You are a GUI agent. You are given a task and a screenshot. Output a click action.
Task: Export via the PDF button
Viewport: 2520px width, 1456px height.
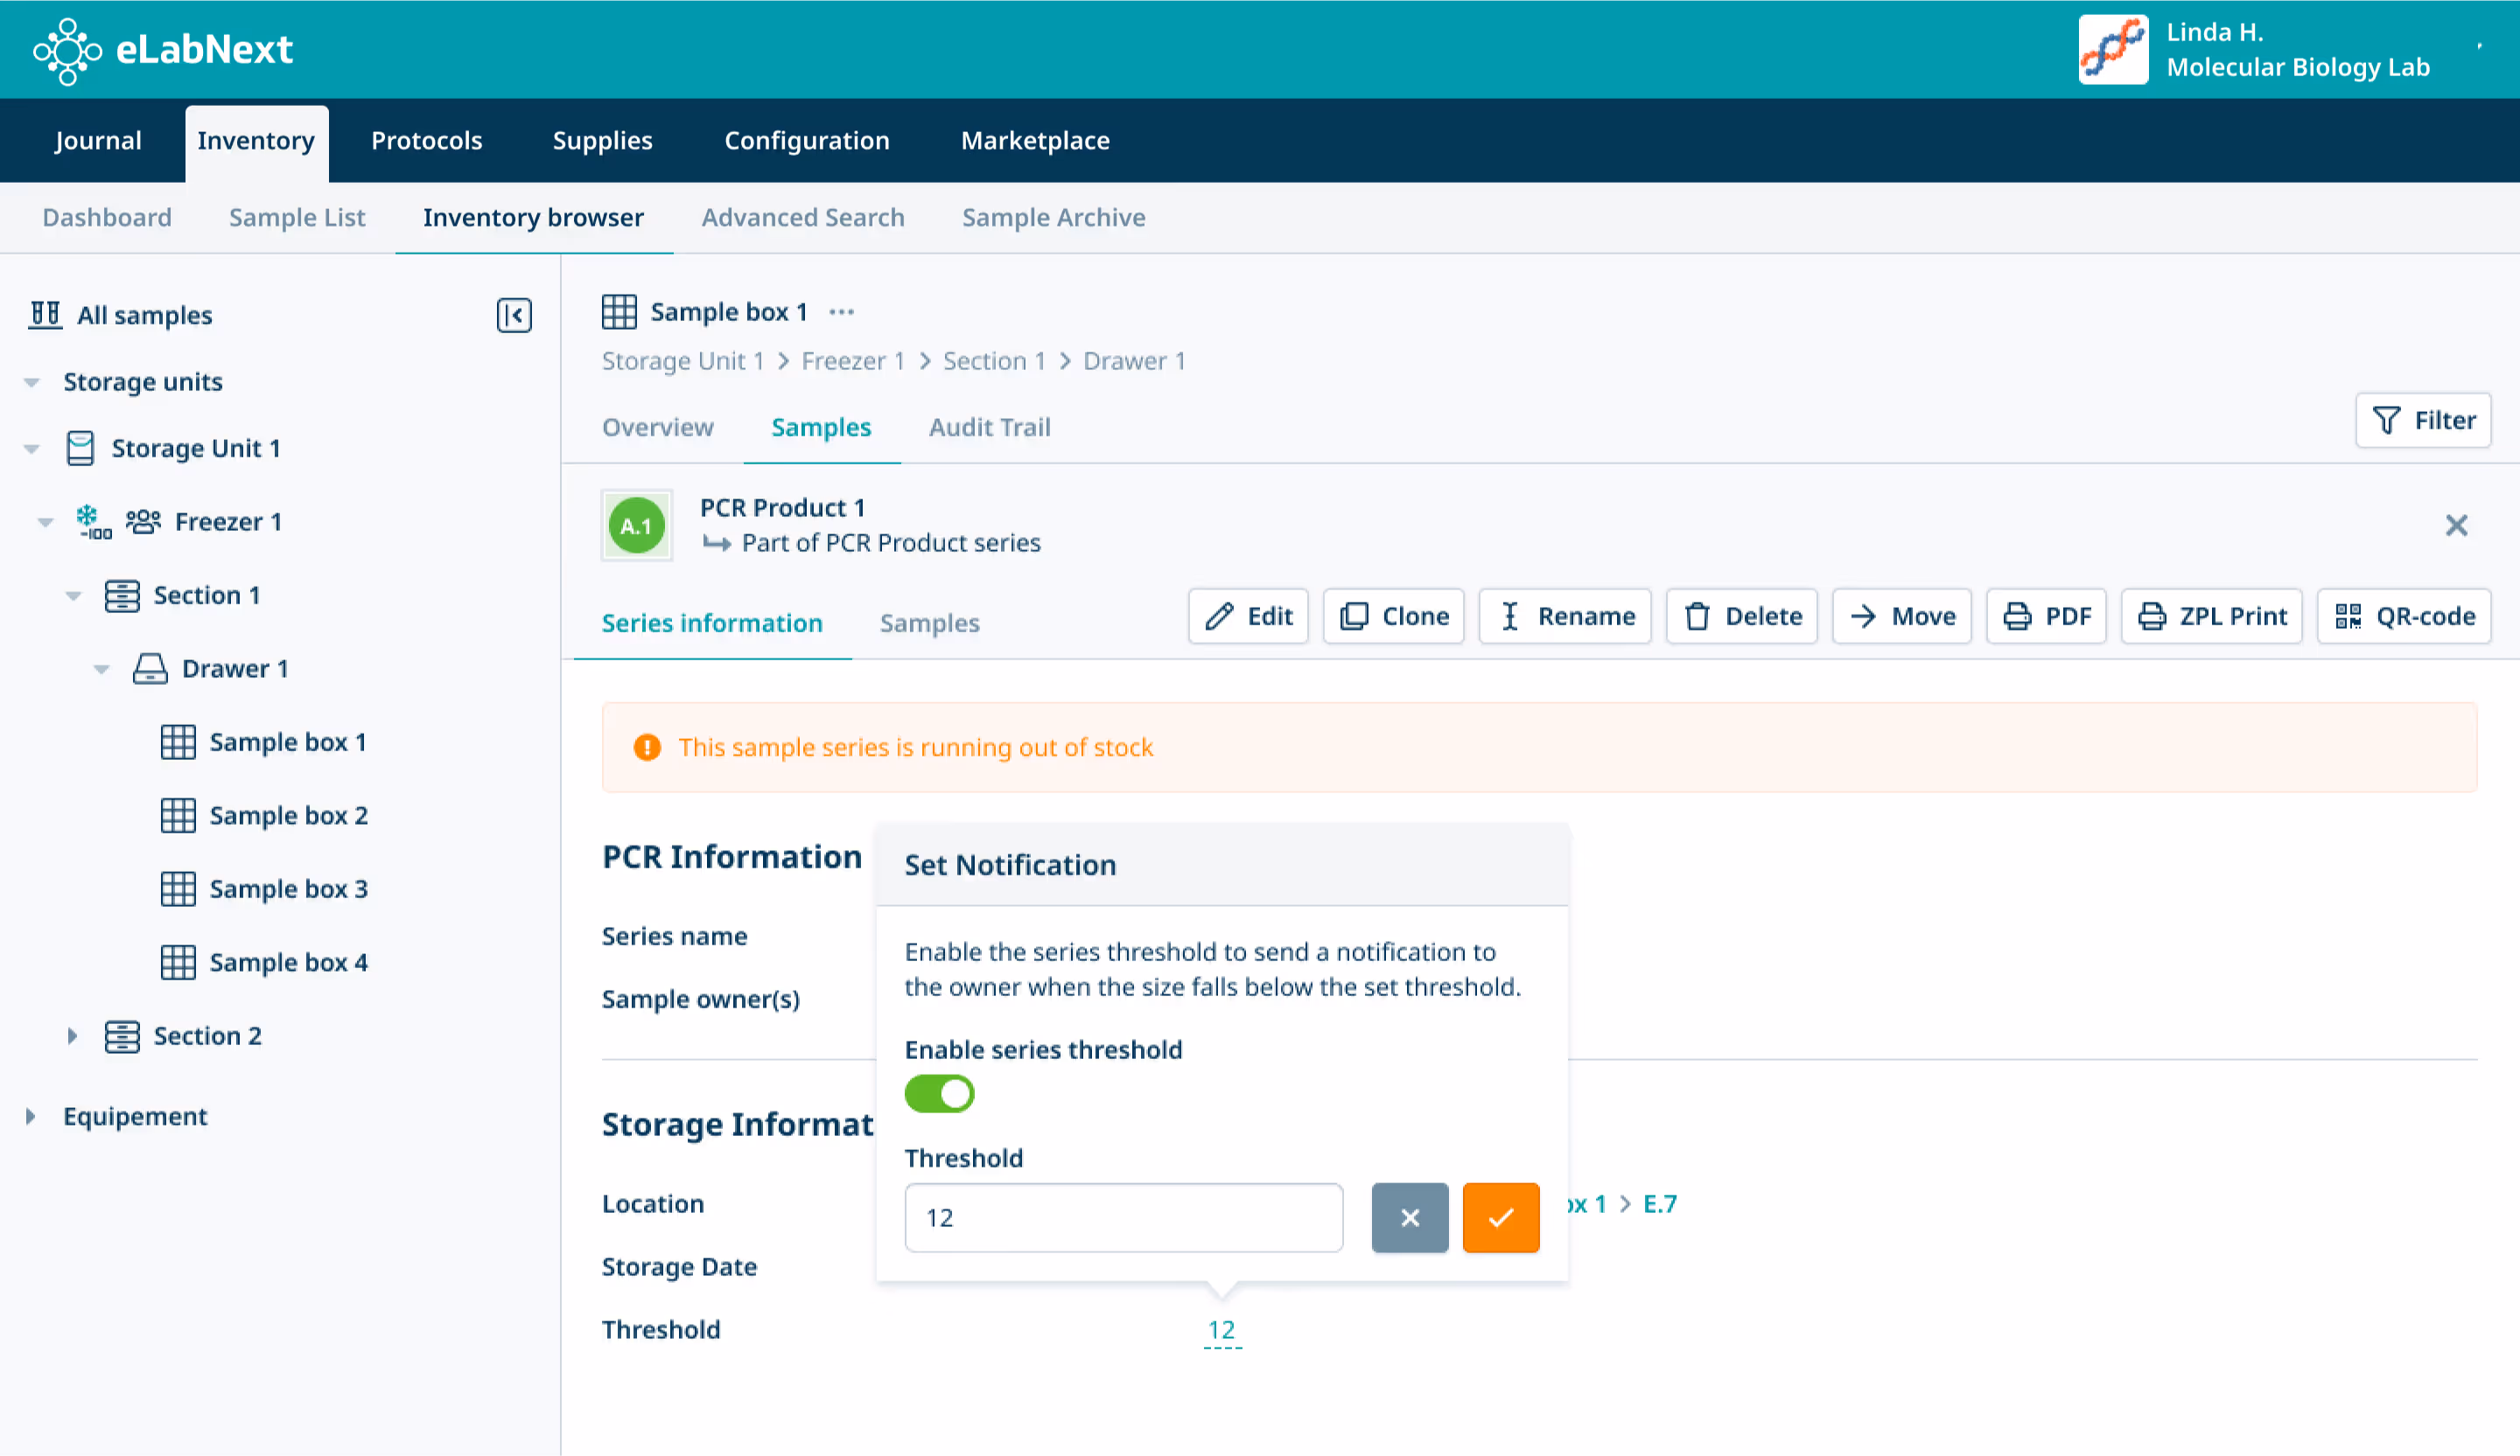point(2046,617)
